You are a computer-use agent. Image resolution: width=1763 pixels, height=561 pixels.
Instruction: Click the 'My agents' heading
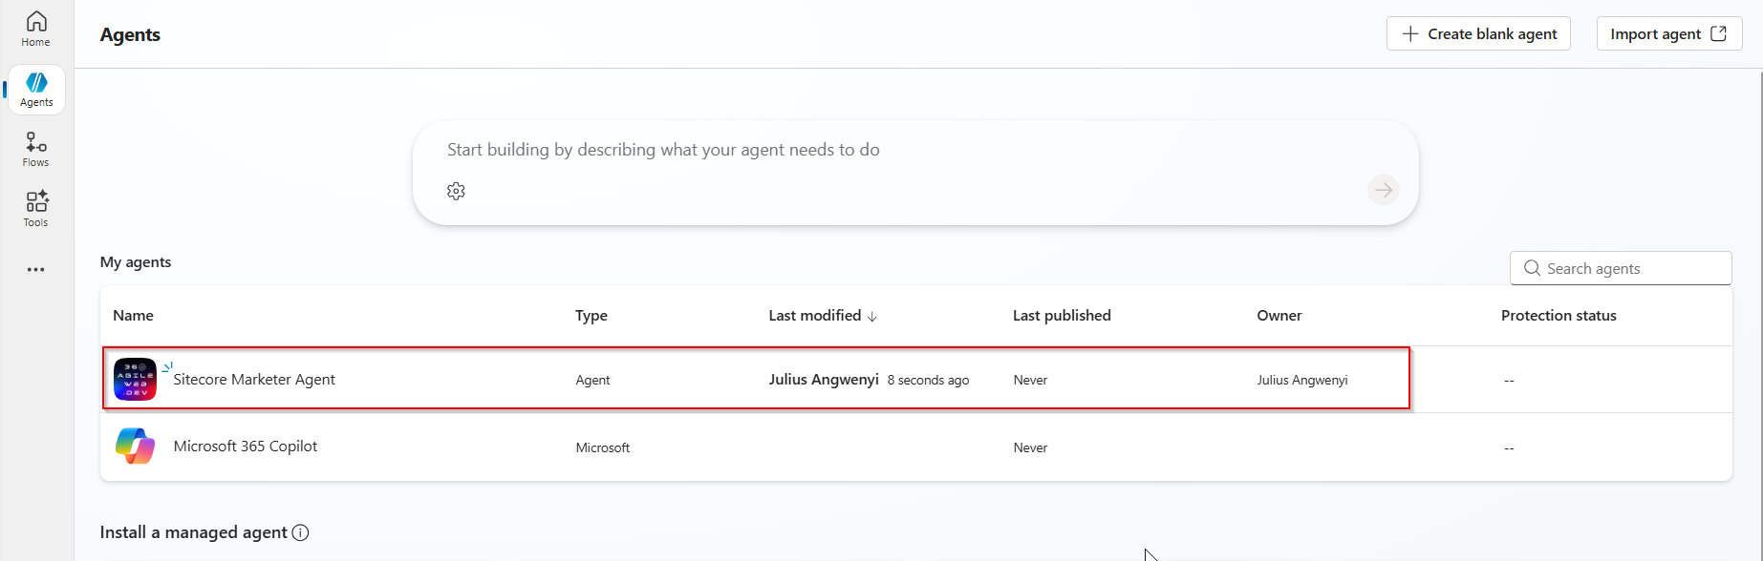136,262
